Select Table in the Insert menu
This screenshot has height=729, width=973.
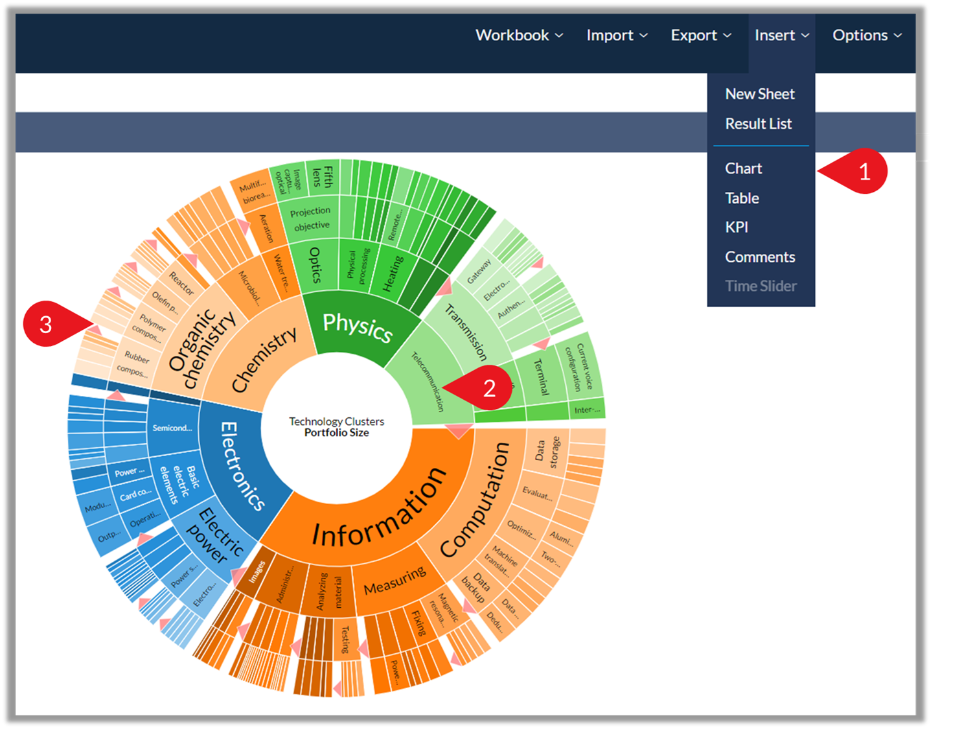coord(742,198)
